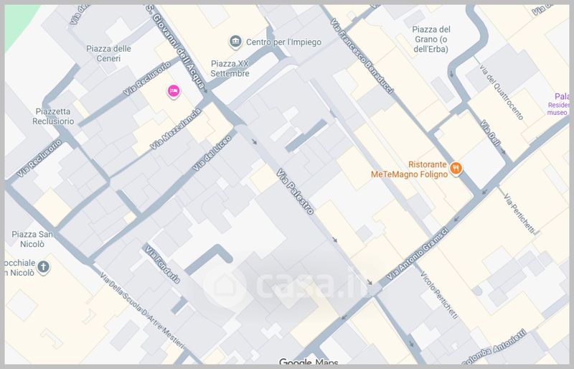Click the Piazza XX Settembre label
Image resolution: width=574 pixels, height=369 pixels.
point(230,68)
